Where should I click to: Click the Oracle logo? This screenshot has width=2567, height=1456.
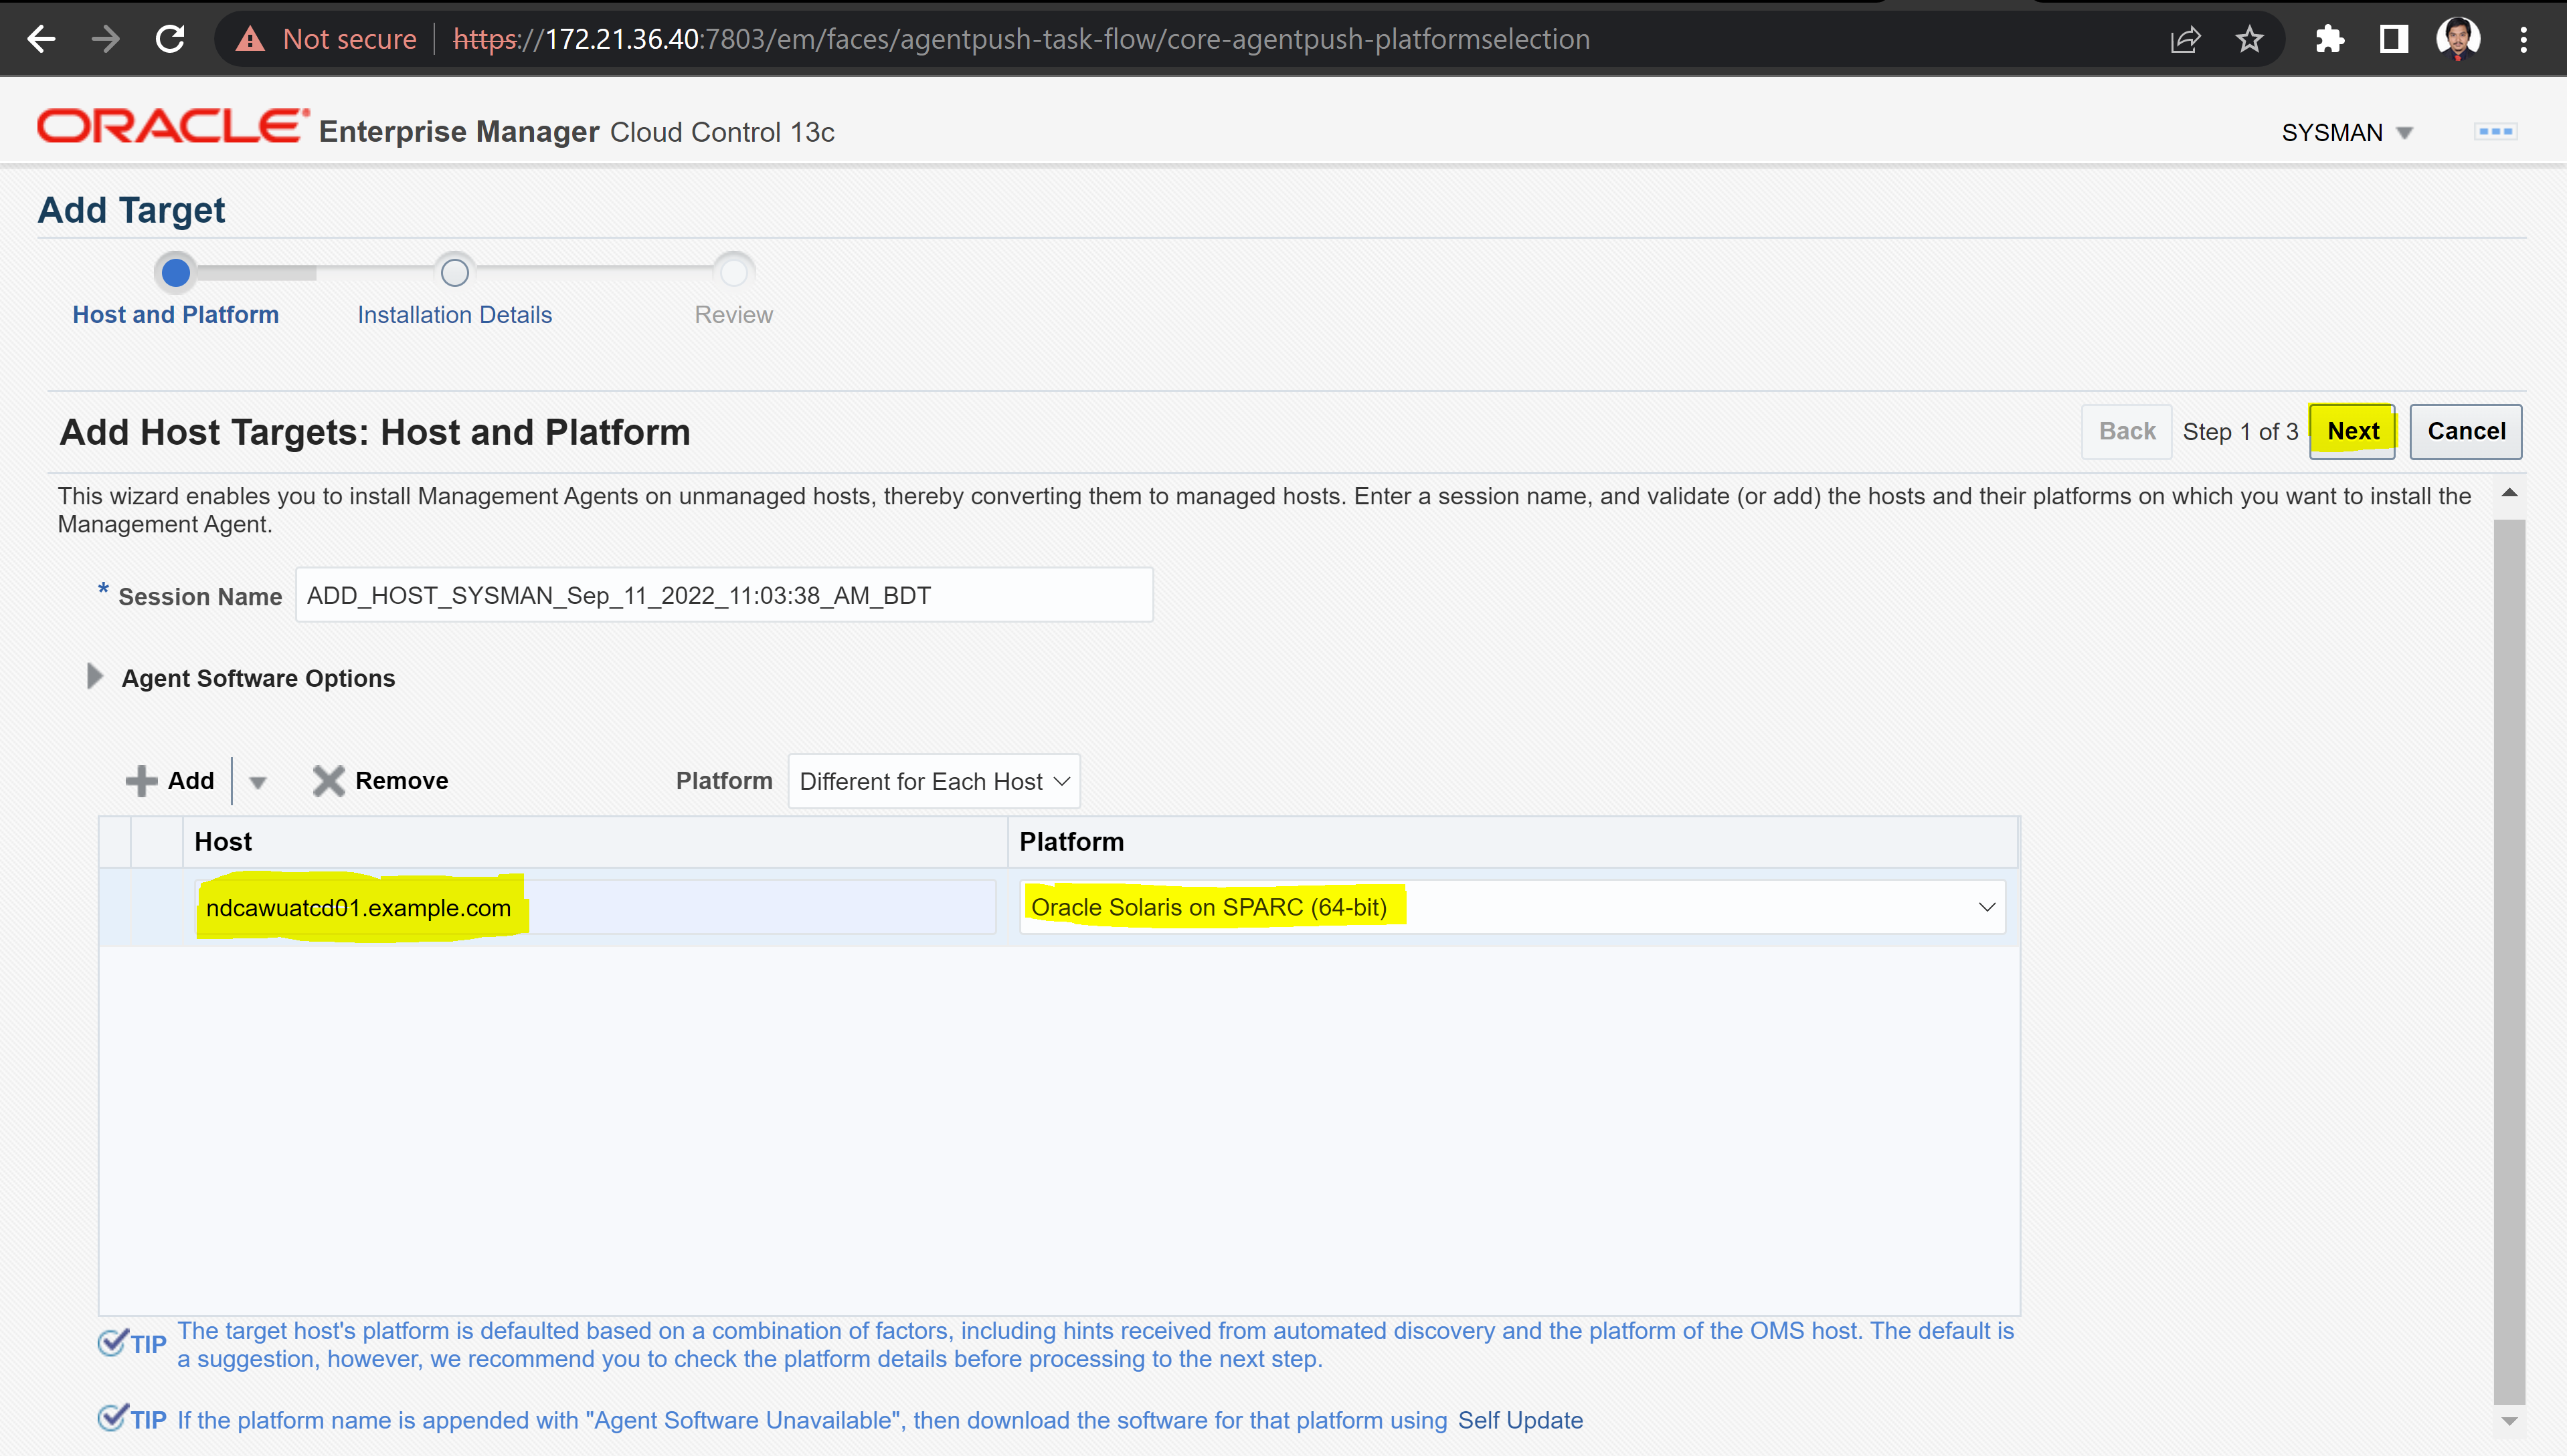click(x=172, y=127)
